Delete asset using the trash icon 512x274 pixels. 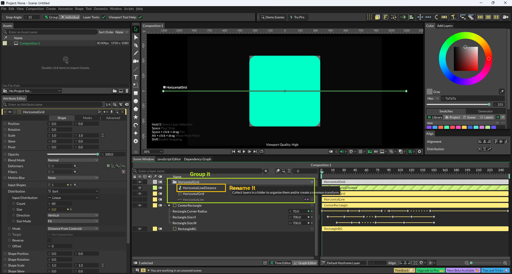click(127, 91)
